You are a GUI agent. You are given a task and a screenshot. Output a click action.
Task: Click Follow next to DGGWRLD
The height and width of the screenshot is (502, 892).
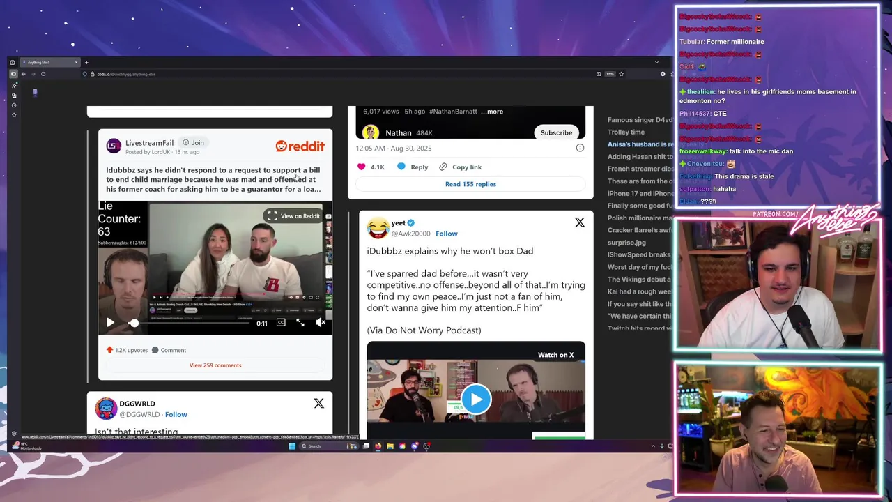point(176,414)
